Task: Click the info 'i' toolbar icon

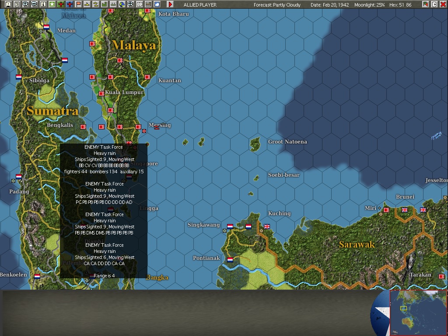Action: coord(43,4)
